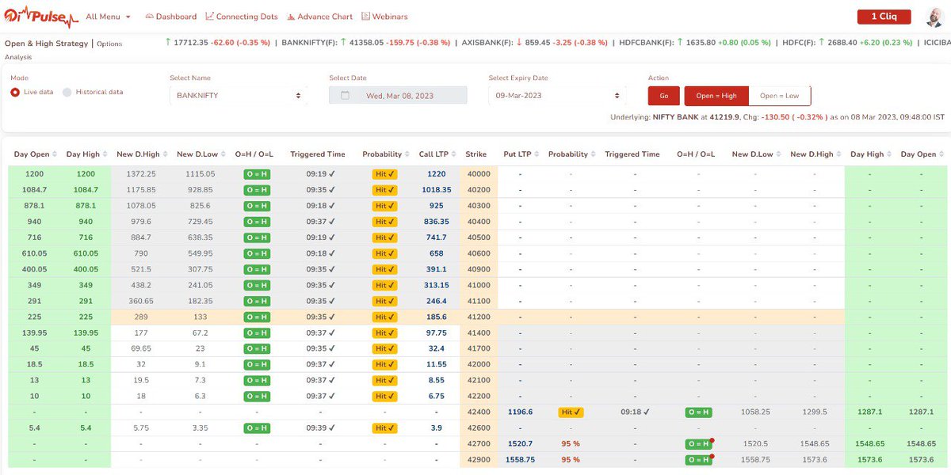The image size is (951, 475).
Task: Click O = H badge in 40500 row
Action: [x=257, y=237]
